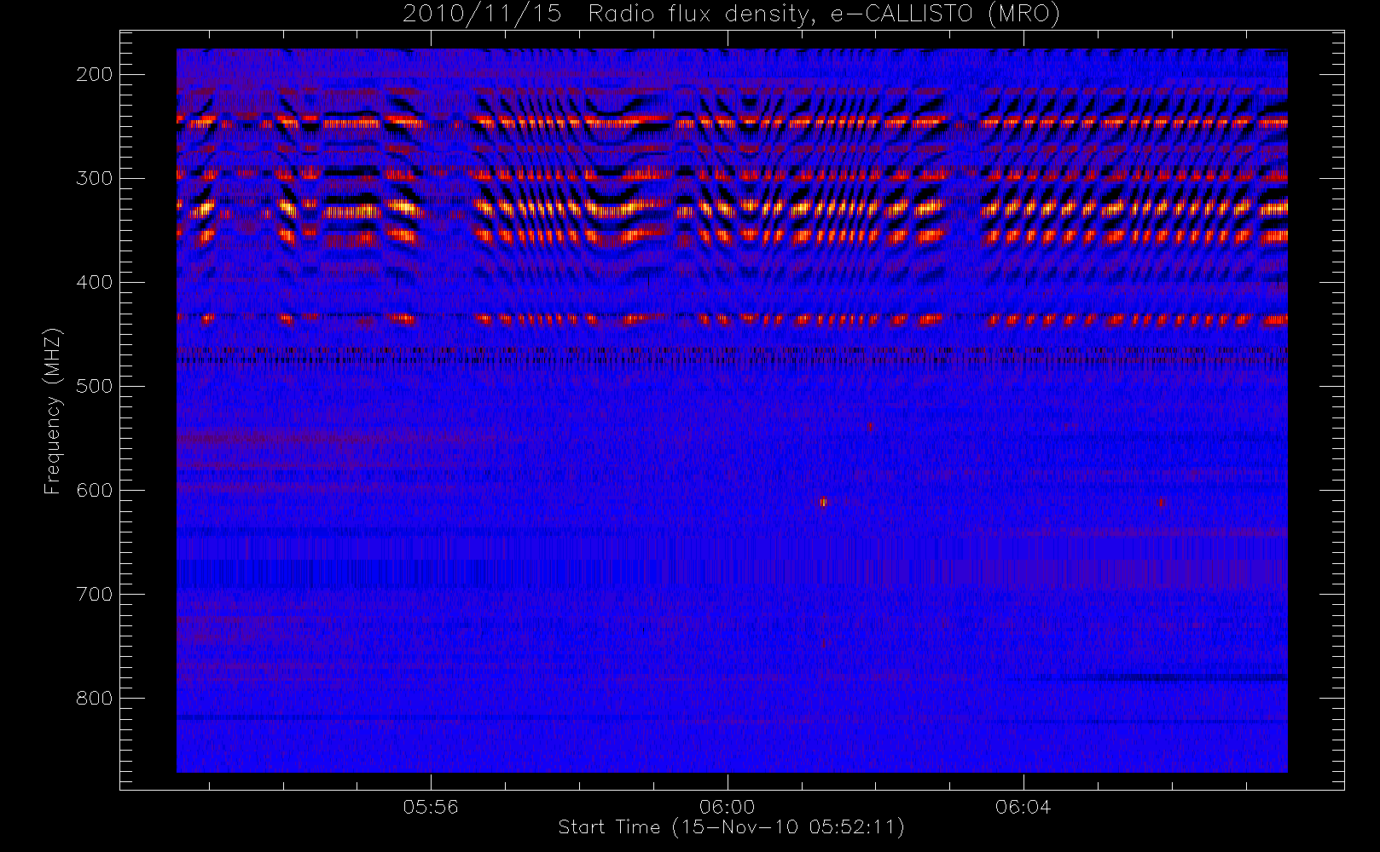
Task: Click the 06:00 time tick label
Action: (x=727, y=806)
